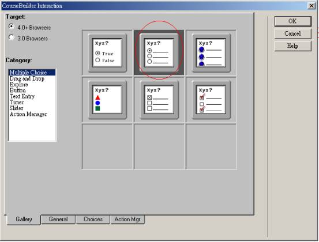Pick Text Entry from the Category list
Viewport: 319px width, 242px height.
click(22, 96)
